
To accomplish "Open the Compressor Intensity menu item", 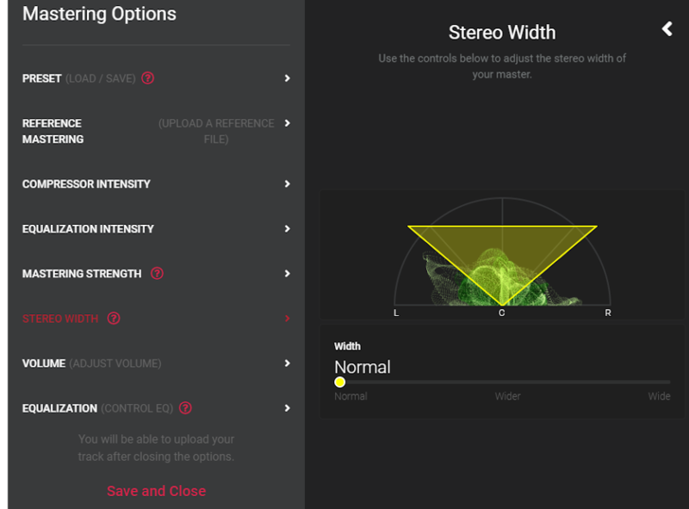I will coord(86,184).
